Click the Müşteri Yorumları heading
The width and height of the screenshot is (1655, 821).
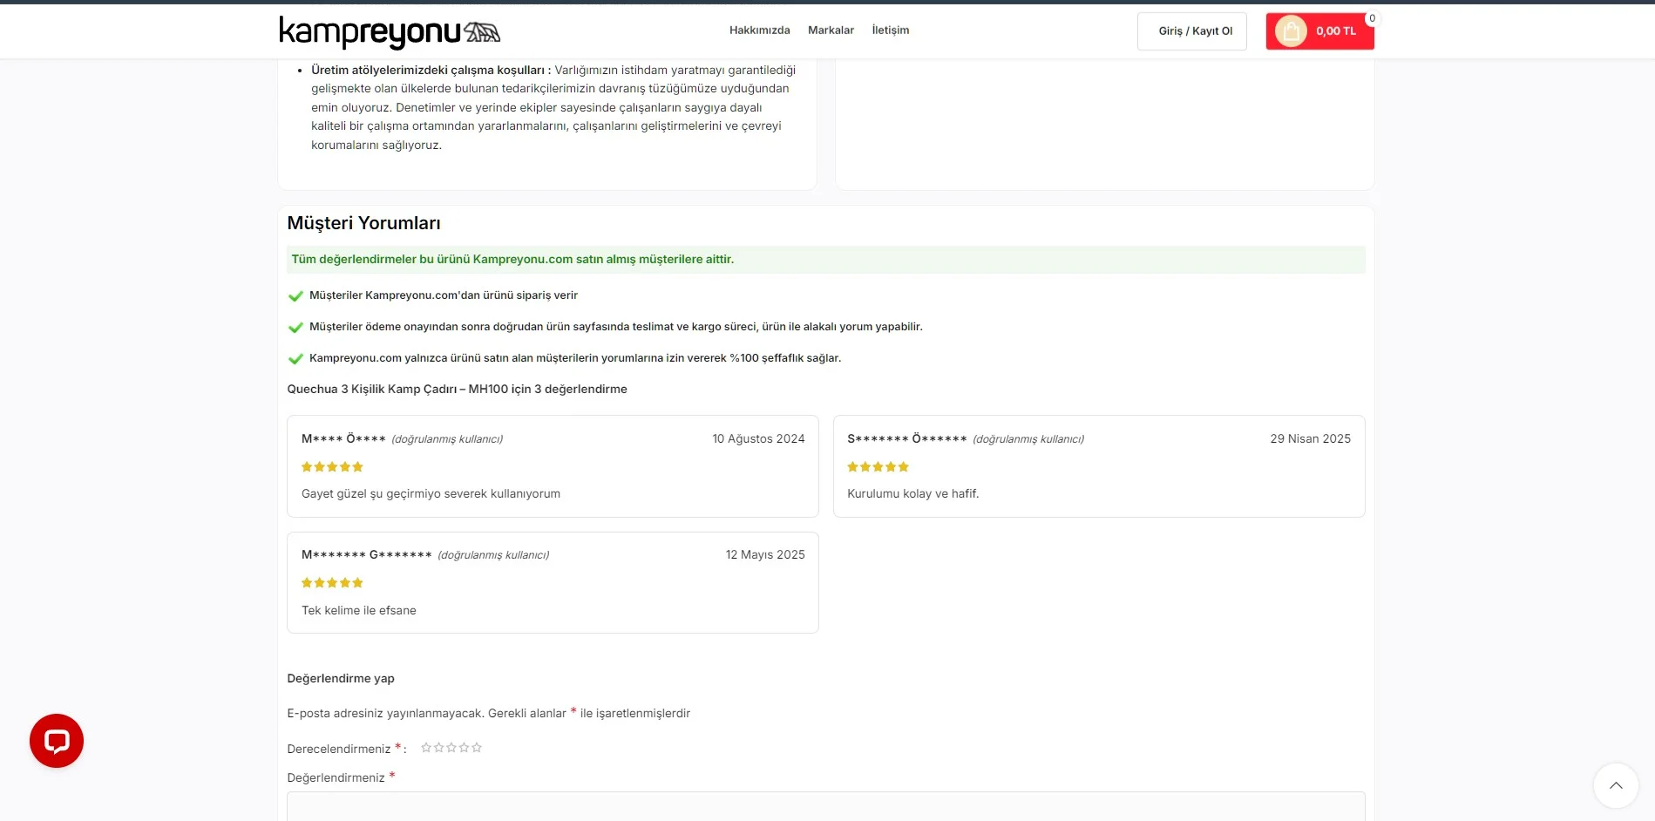point(364,223)
